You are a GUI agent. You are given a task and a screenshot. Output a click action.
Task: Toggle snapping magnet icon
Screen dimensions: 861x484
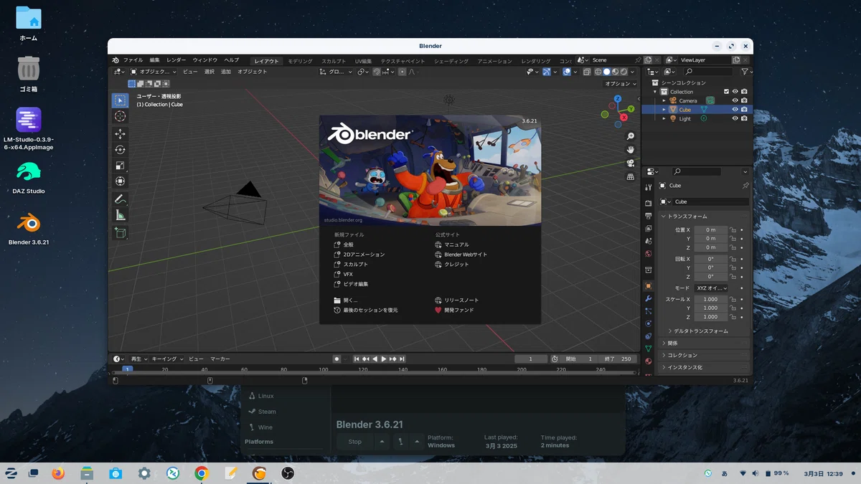point(377,72)
